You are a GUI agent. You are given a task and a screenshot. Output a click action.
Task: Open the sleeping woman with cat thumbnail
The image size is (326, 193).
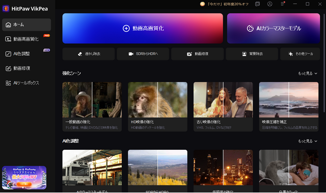[289, 167]
